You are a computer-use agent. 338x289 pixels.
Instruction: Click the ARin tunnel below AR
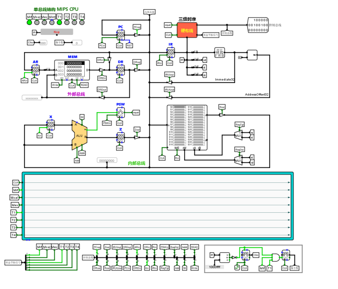[24, 80]
